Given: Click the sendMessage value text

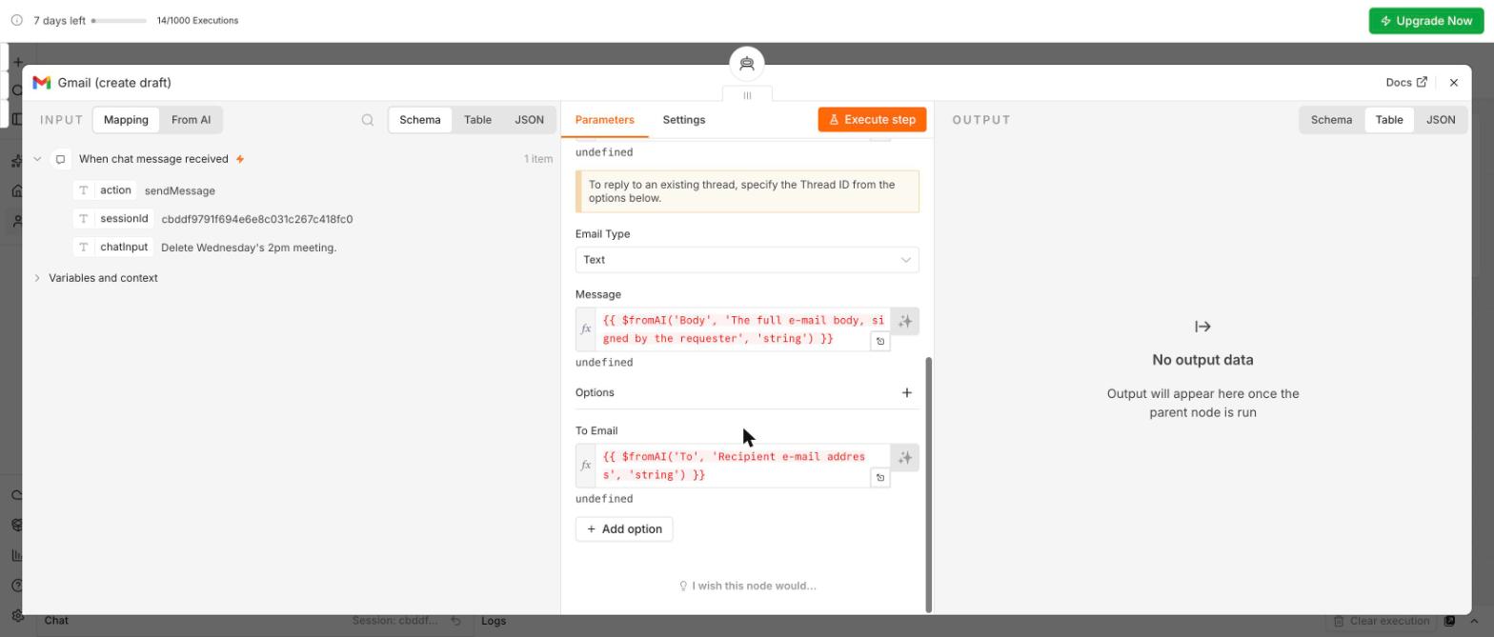Looking at the screenshot, I should click(x=180, y=190).
